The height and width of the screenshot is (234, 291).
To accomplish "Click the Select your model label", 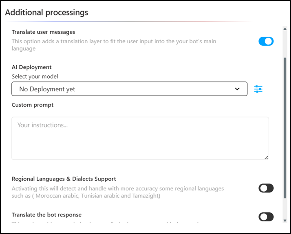I will 35,77.
